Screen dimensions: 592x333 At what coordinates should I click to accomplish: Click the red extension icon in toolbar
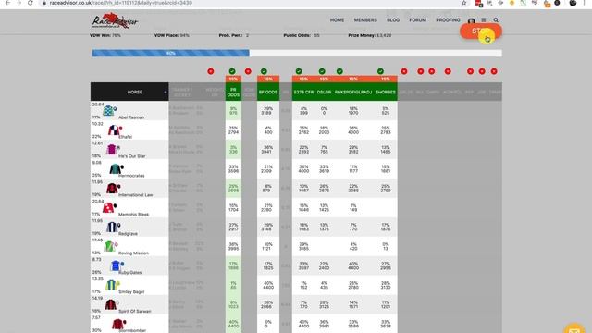[479, 4]
